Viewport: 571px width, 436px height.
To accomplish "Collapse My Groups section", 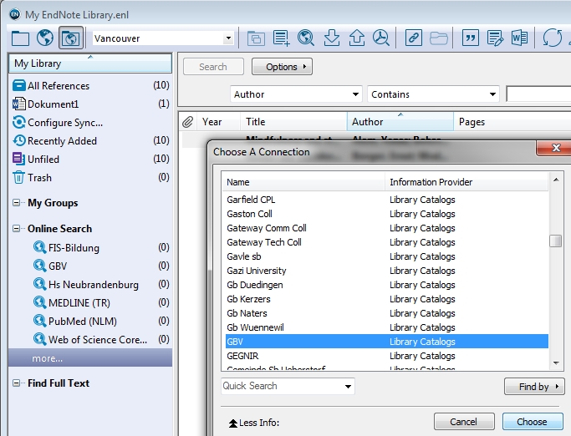I will pyautogui.click(x=17, y=202).
